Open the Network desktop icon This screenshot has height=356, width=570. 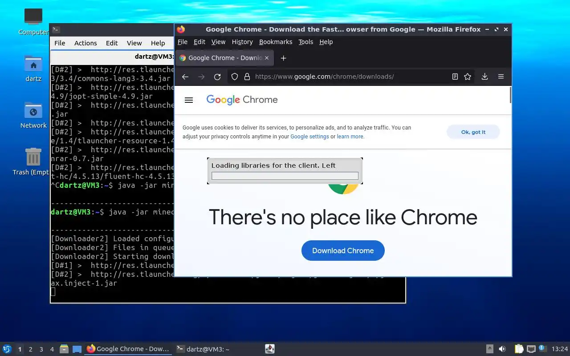(33, 116)
